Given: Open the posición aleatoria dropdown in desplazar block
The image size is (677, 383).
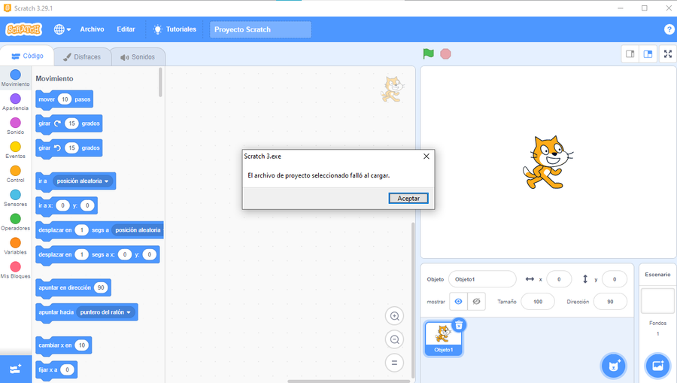Looking at the screenshot, I should (138, 230).
